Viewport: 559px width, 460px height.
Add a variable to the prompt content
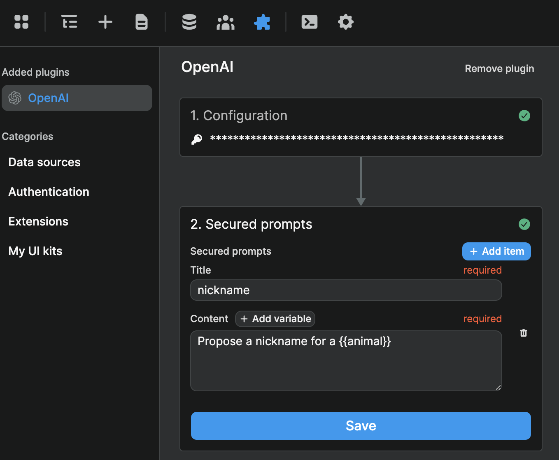coord(275,318)
